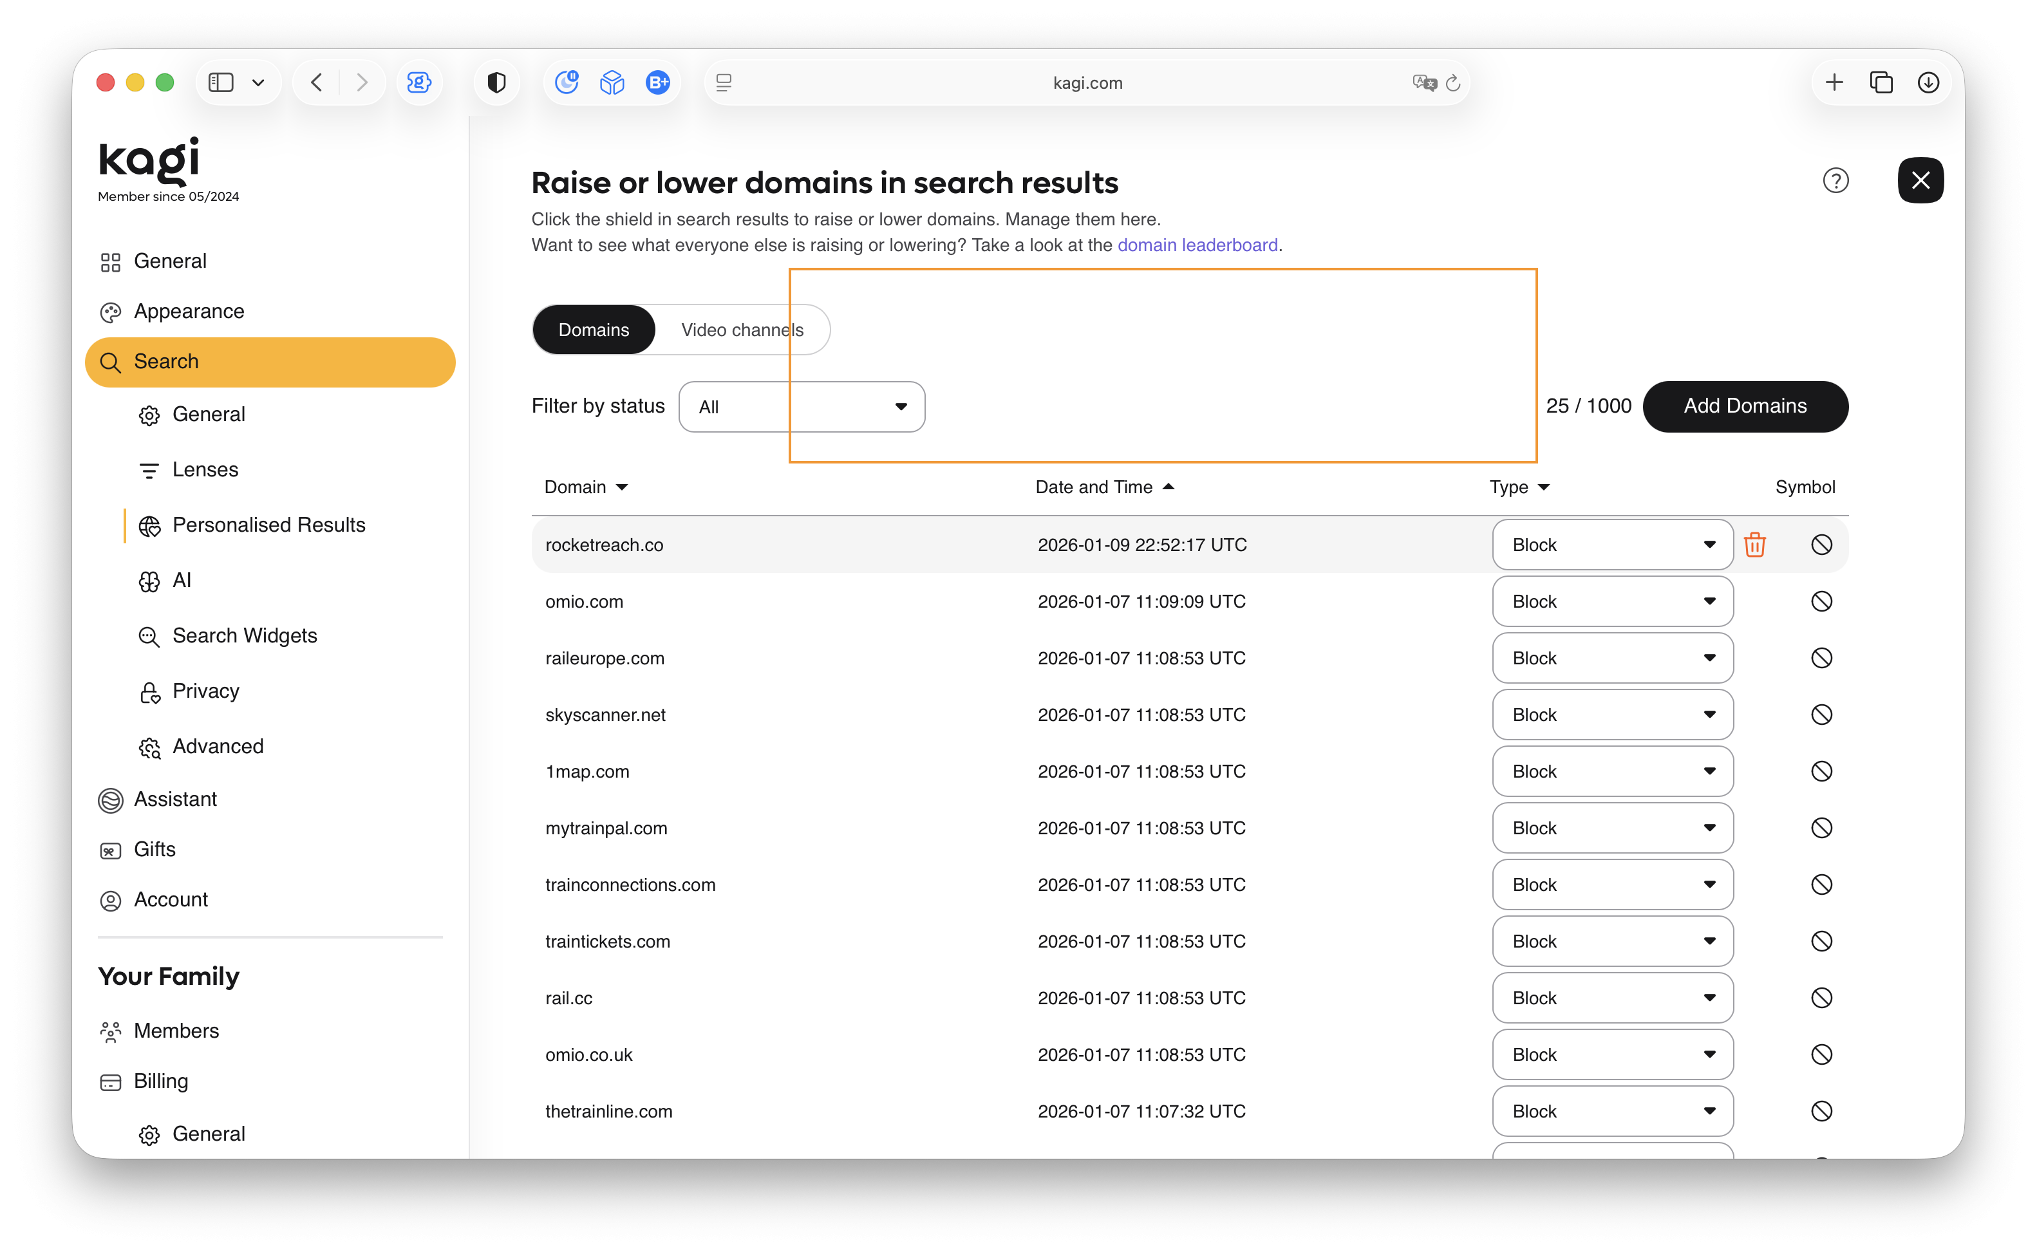Screen dimensions: 2037x1254
Task: Select the Lenses settings section
Action: tap(203, 469)
